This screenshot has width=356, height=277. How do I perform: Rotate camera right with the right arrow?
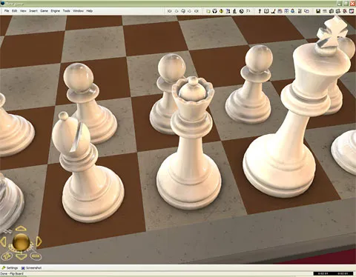39,241
